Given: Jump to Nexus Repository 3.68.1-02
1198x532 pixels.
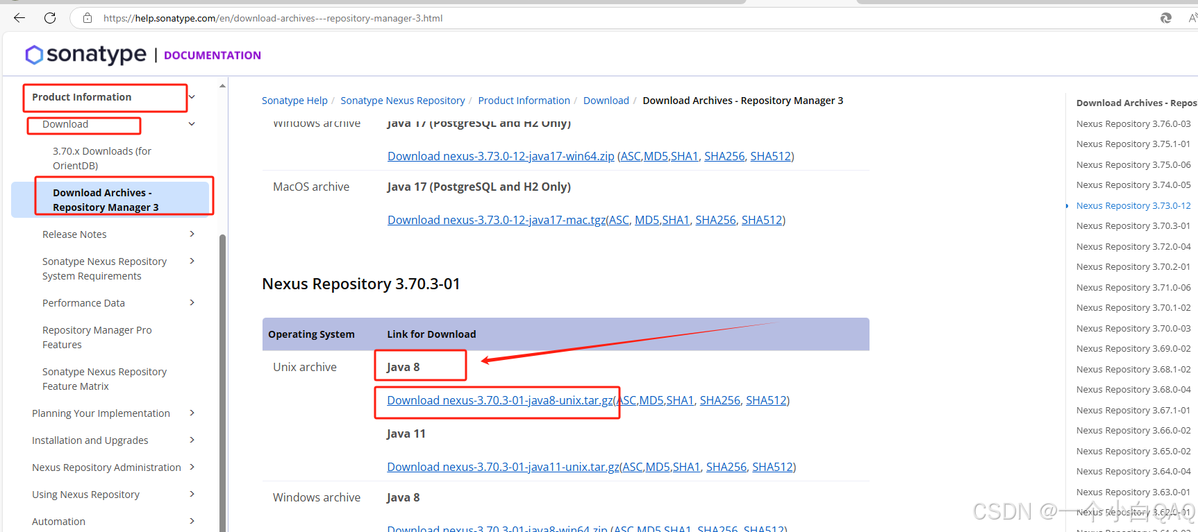Looking at the screenshot, I should coord(1133,370).
